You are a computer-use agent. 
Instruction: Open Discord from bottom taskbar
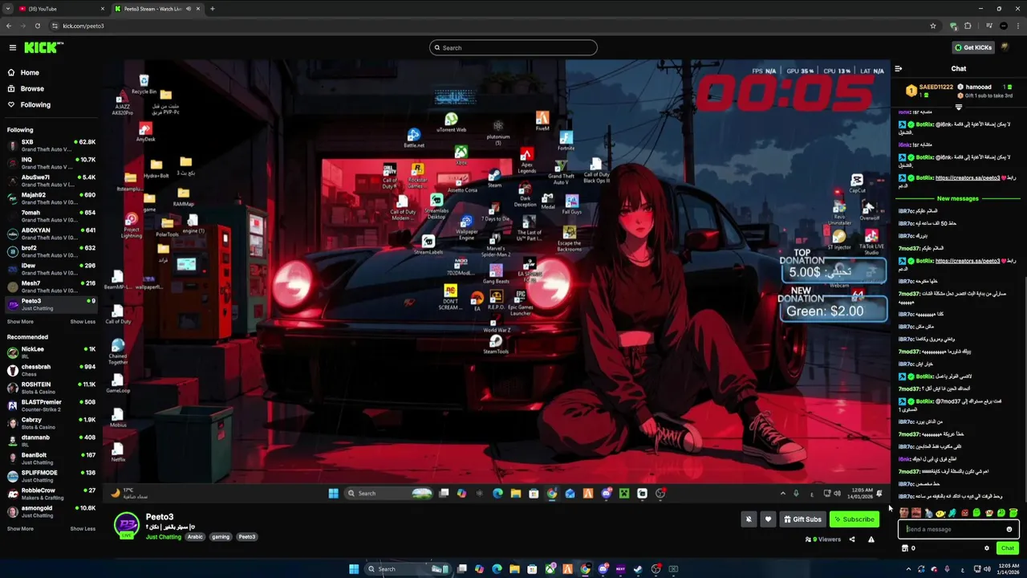[603, 569]
